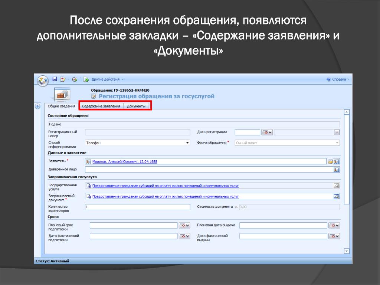380x285 pixels.
Task: Click contact icon before Морозов link
Action: coord(89,162)
